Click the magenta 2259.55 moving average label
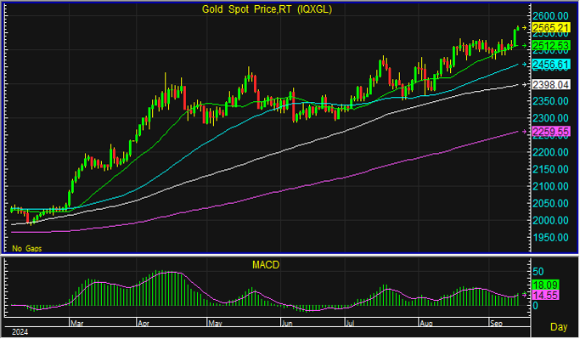The width and height of the screenshot is (580, 339). pos(551,132)
